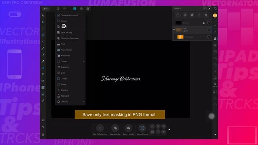Image resolution: width=258 pixels, height=145 pixels.
Task: Toggle visibility checkbox of Canvas layer
Action: [x=209, y=23]
